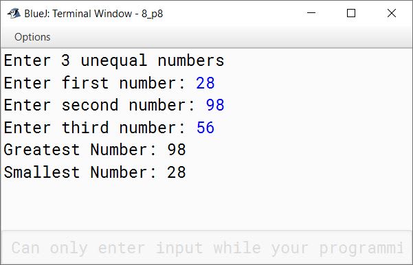
Task: Click the 'Smallest Number: 28' output line
Action: 95,172
